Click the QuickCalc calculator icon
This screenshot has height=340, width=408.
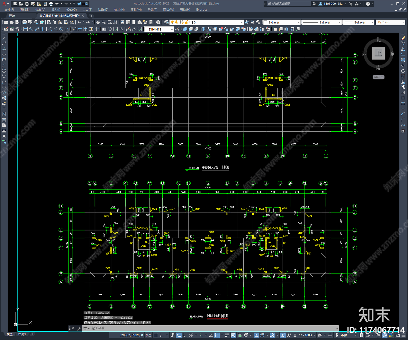point(151,22)
